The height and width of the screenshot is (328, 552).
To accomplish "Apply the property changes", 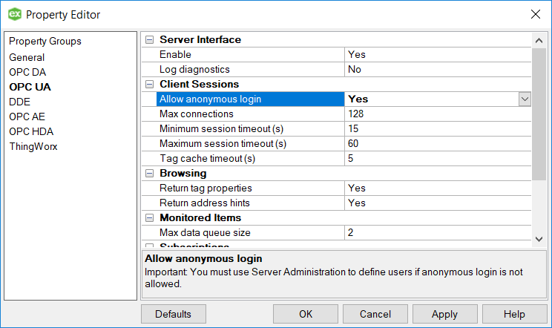I will pyautogui.click(x=444, y=314).
